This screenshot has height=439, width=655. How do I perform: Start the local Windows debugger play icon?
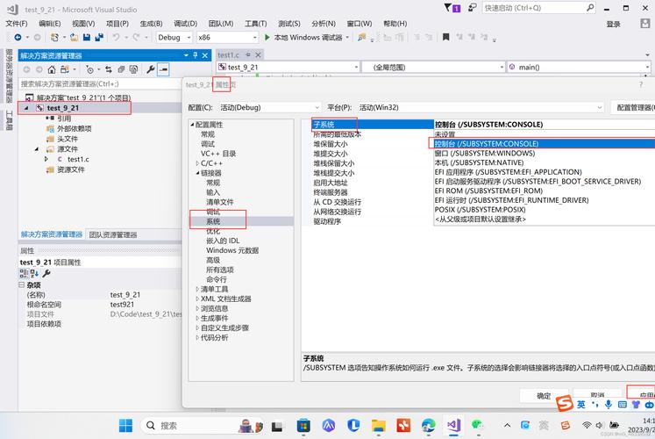(x=267, y=37)
